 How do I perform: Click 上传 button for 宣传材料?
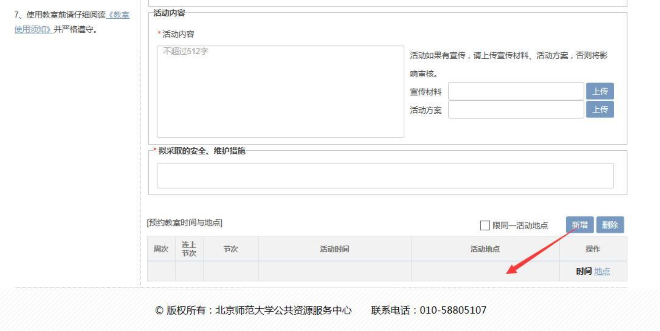pyautogui.click(x=600, y=92)
